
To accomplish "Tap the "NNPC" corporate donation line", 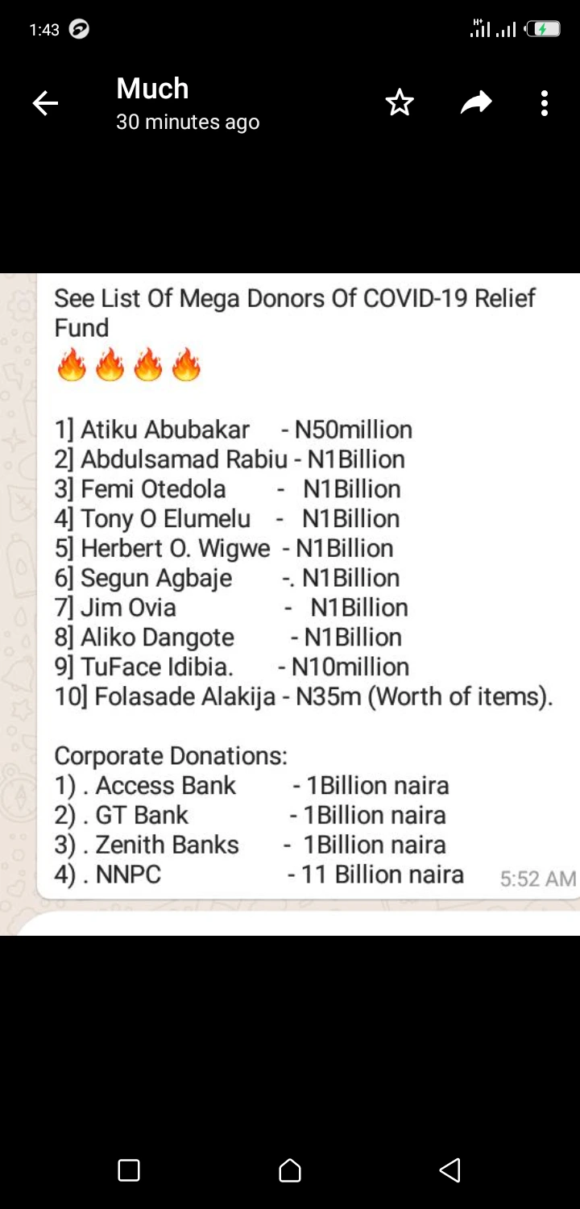I will [258, 875].
